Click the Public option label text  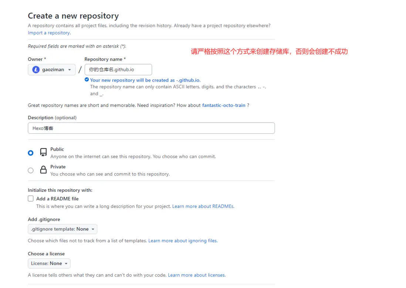pos(57,149)
